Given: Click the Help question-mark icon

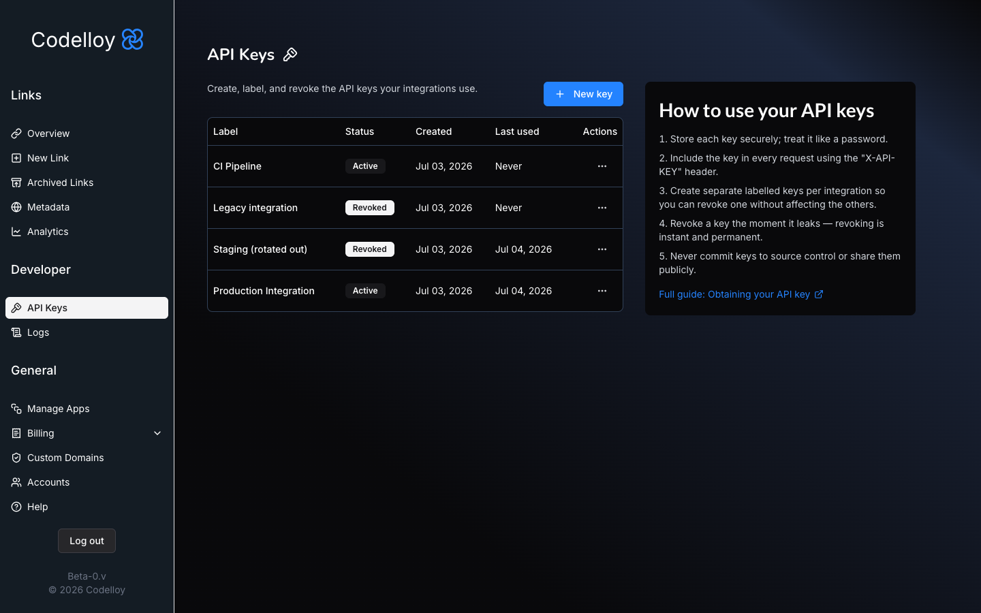Looking at the screenshot, I should pos(16,507).
